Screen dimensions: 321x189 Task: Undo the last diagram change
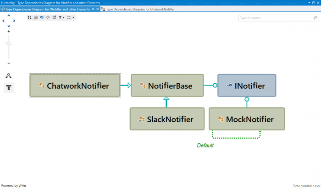click(42, 17)
